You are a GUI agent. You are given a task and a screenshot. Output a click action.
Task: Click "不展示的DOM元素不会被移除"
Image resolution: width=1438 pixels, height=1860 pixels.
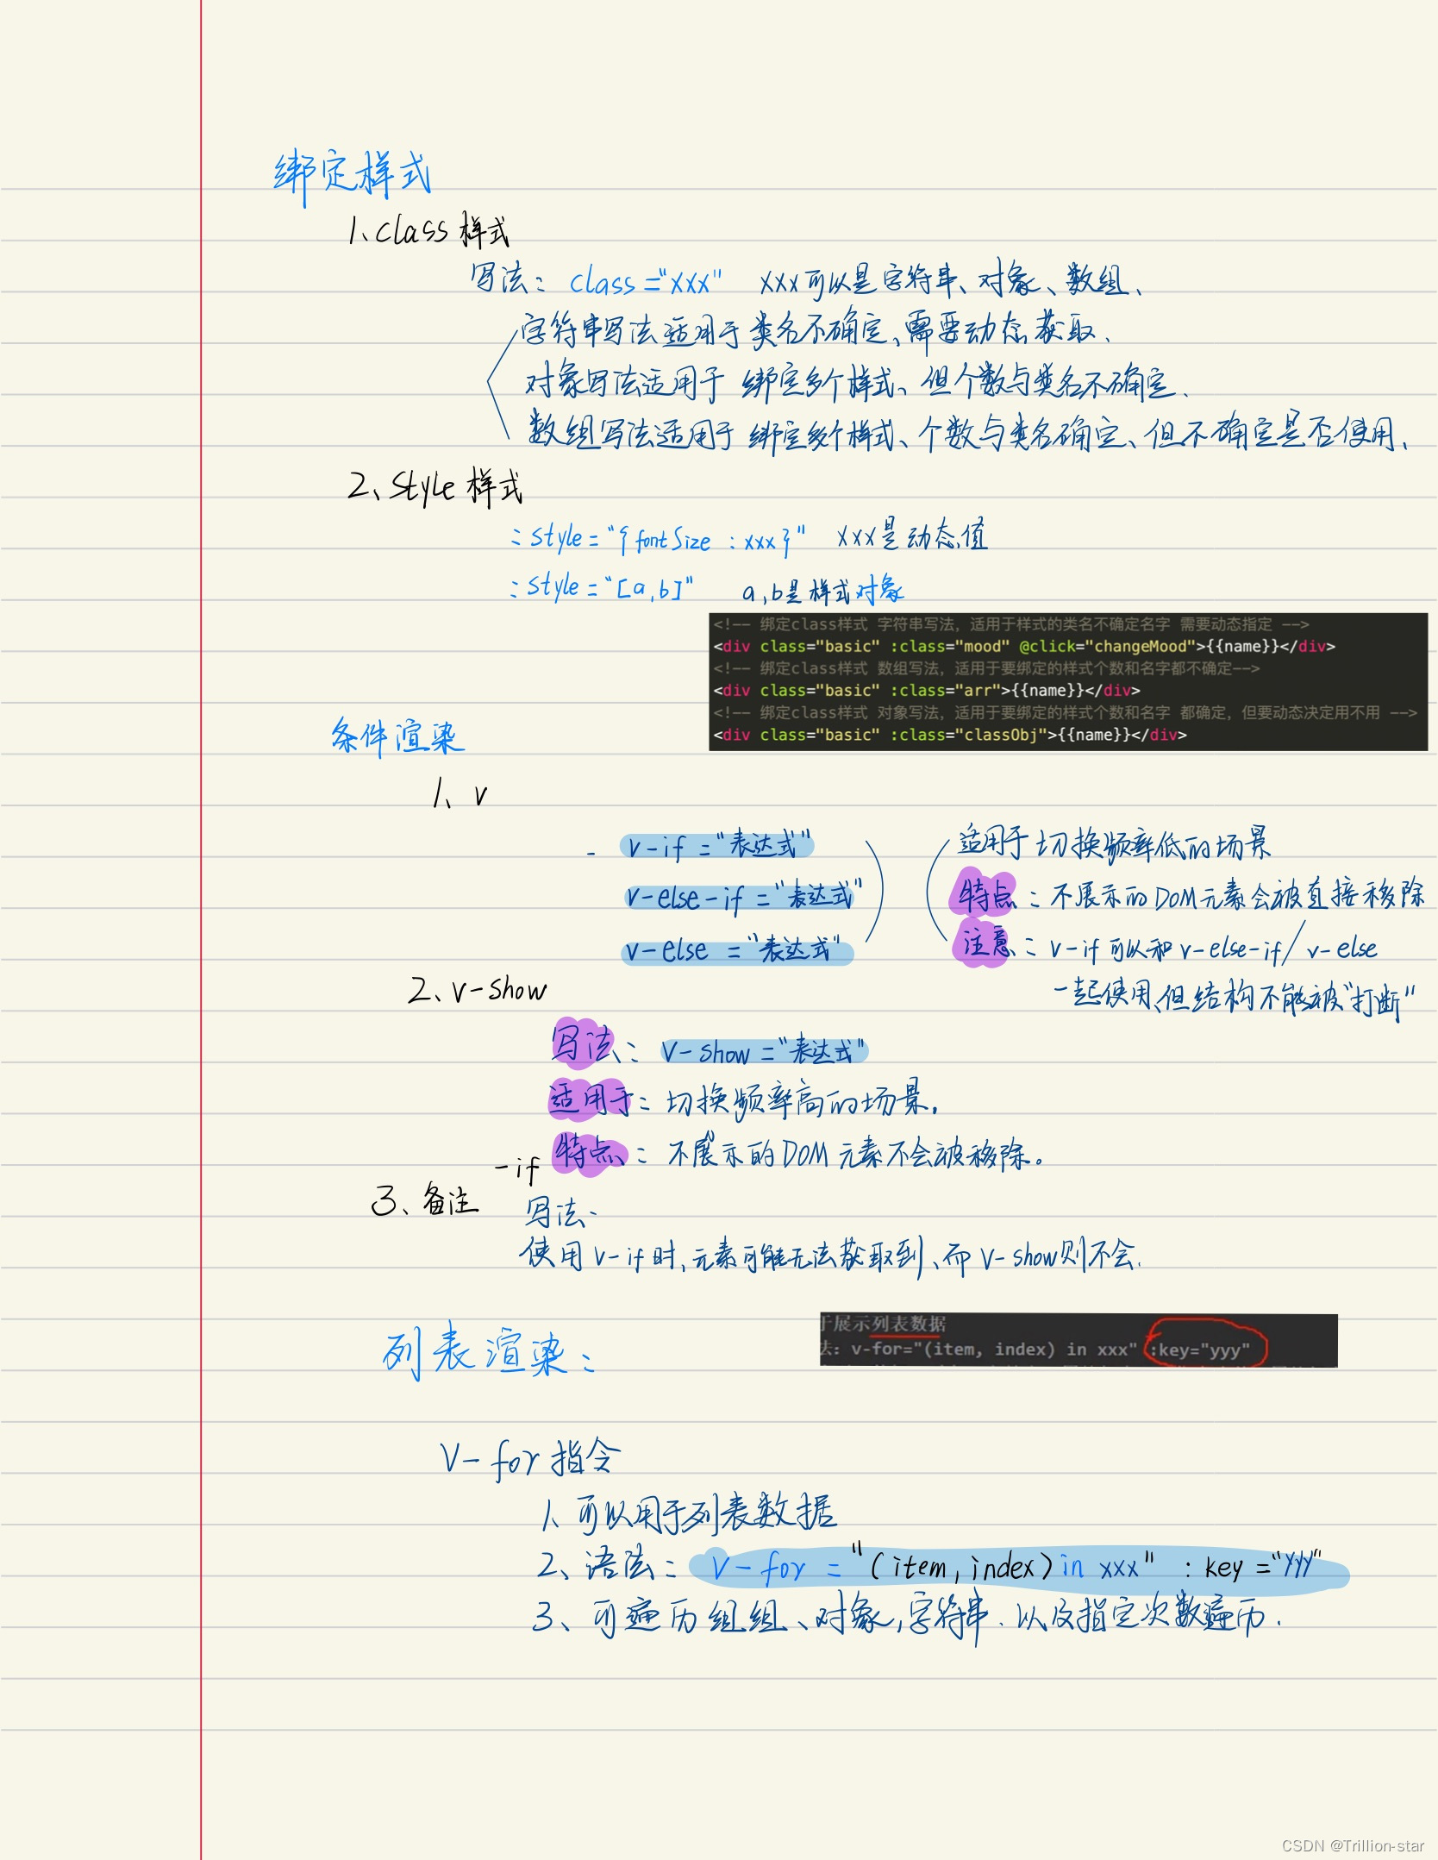(x=855, y=1153)
